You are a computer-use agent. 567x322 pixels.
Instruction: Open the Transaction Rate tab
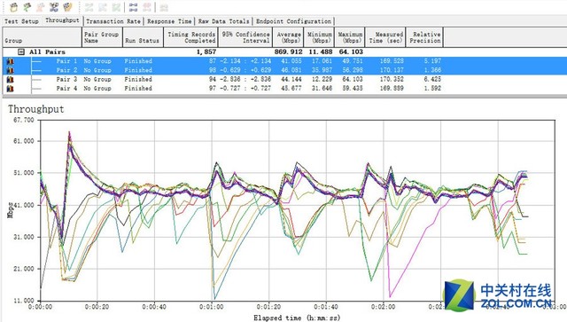[x=113, y=21]
